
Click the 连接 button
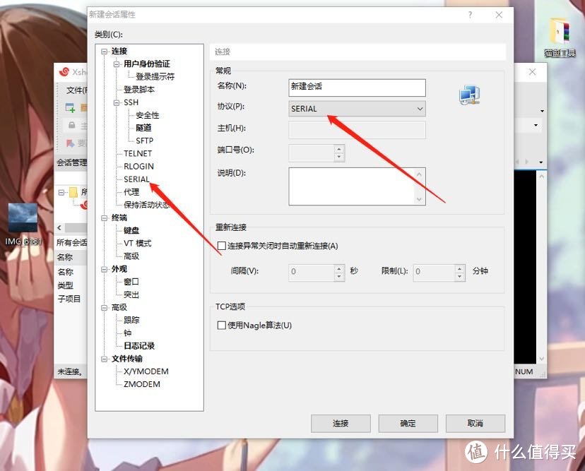[x=341, y=423]
